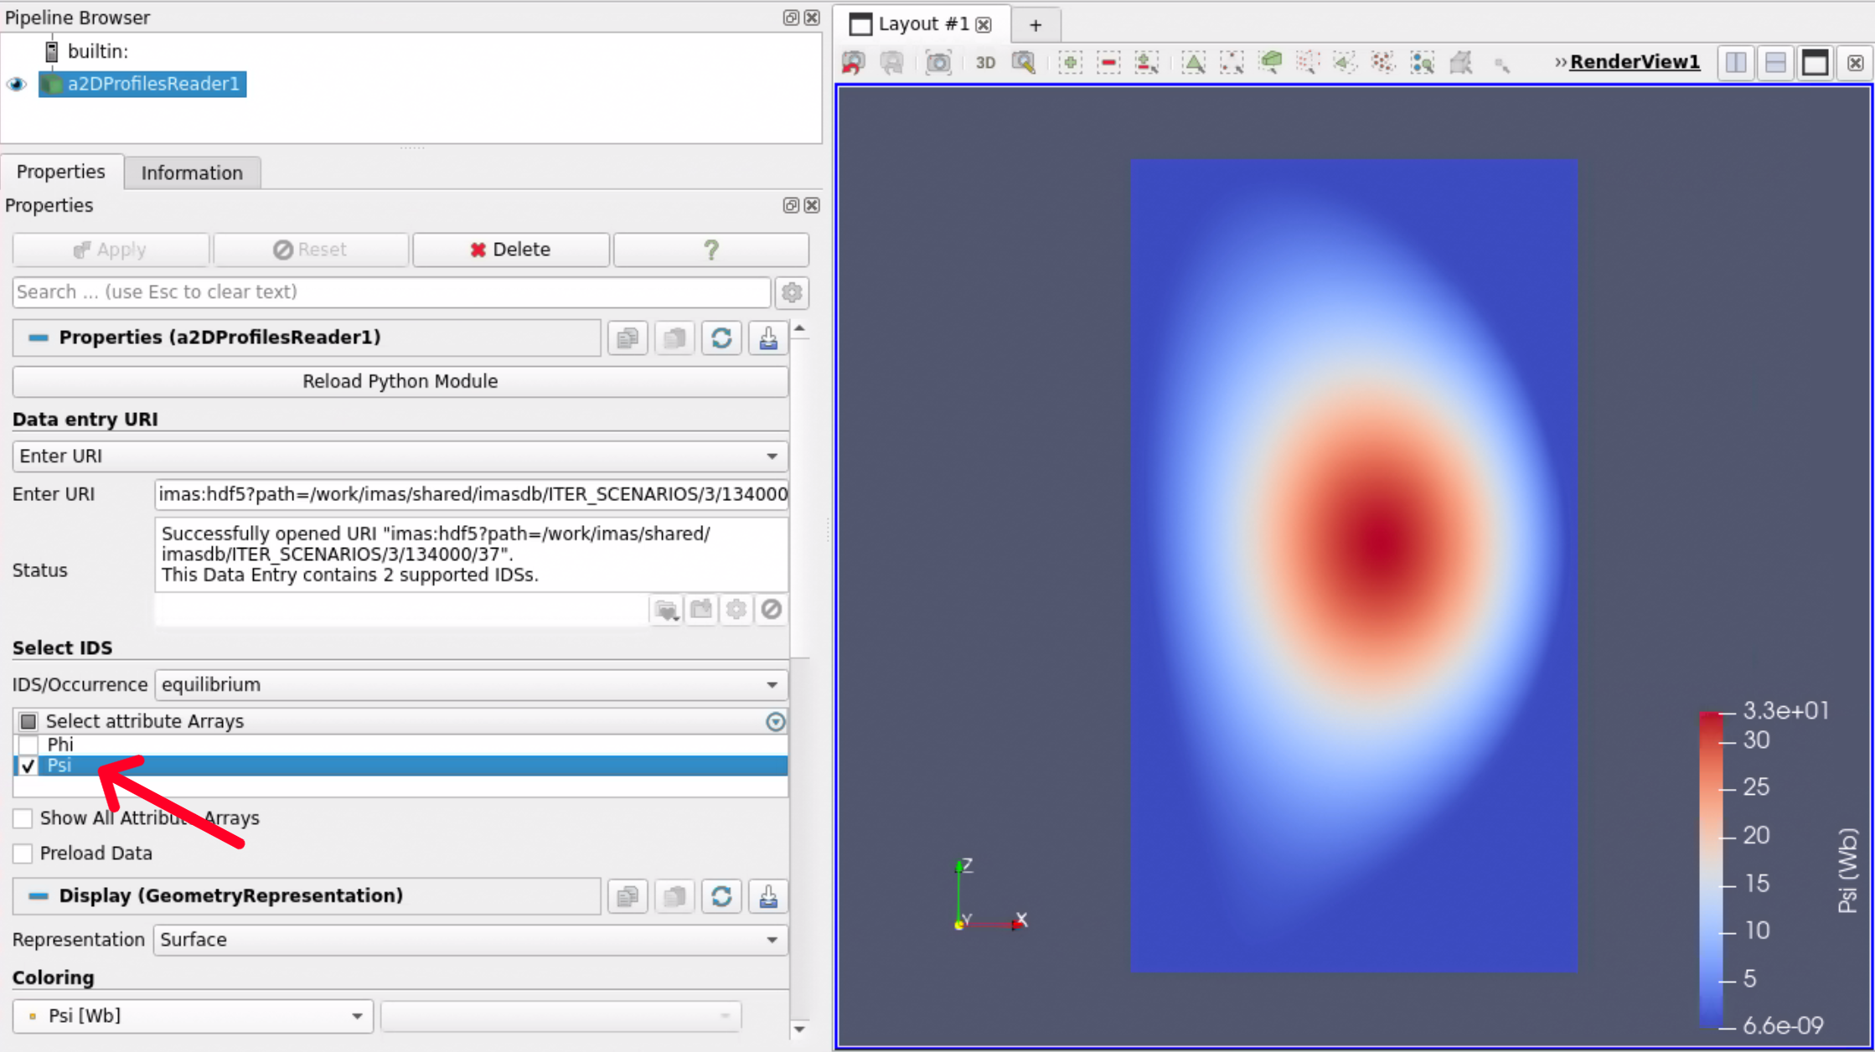This screenshot has height=1052, width=1875.
Task: Click the toggle selection plus-minus icon
Action: (1147, 62)
